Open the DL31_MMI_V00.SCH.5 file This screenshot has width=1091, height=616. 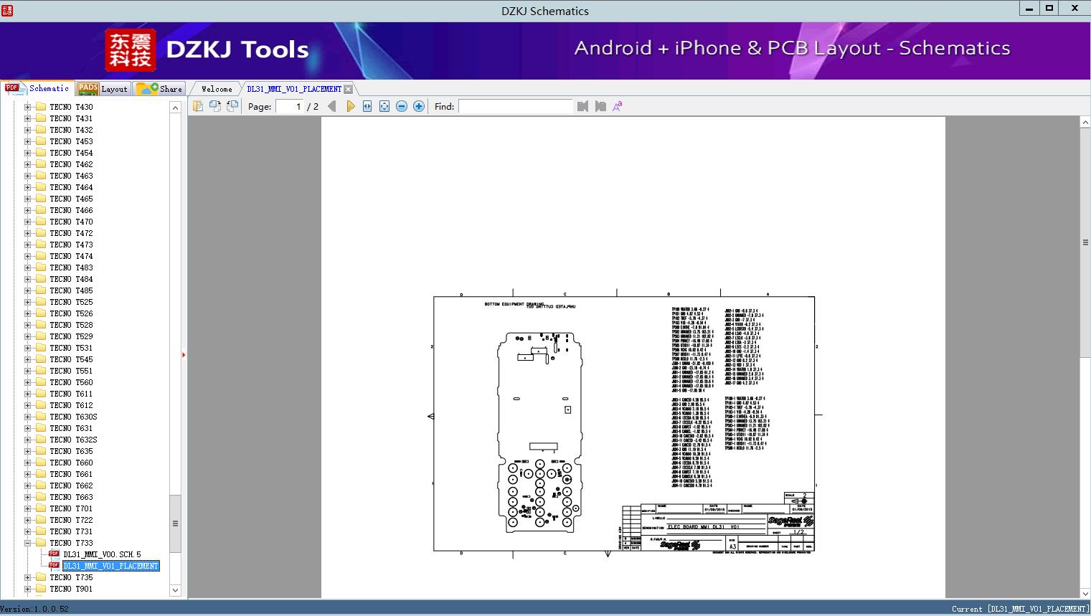(102, 554)
